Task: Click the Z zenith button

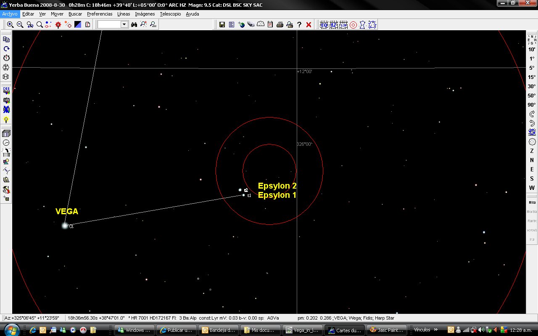Action: tap(532, 151)
